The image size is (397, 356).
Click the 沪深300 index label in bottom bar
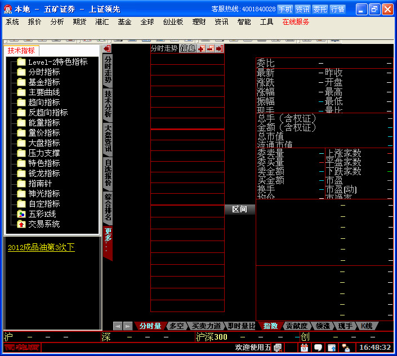click(212, 337)
